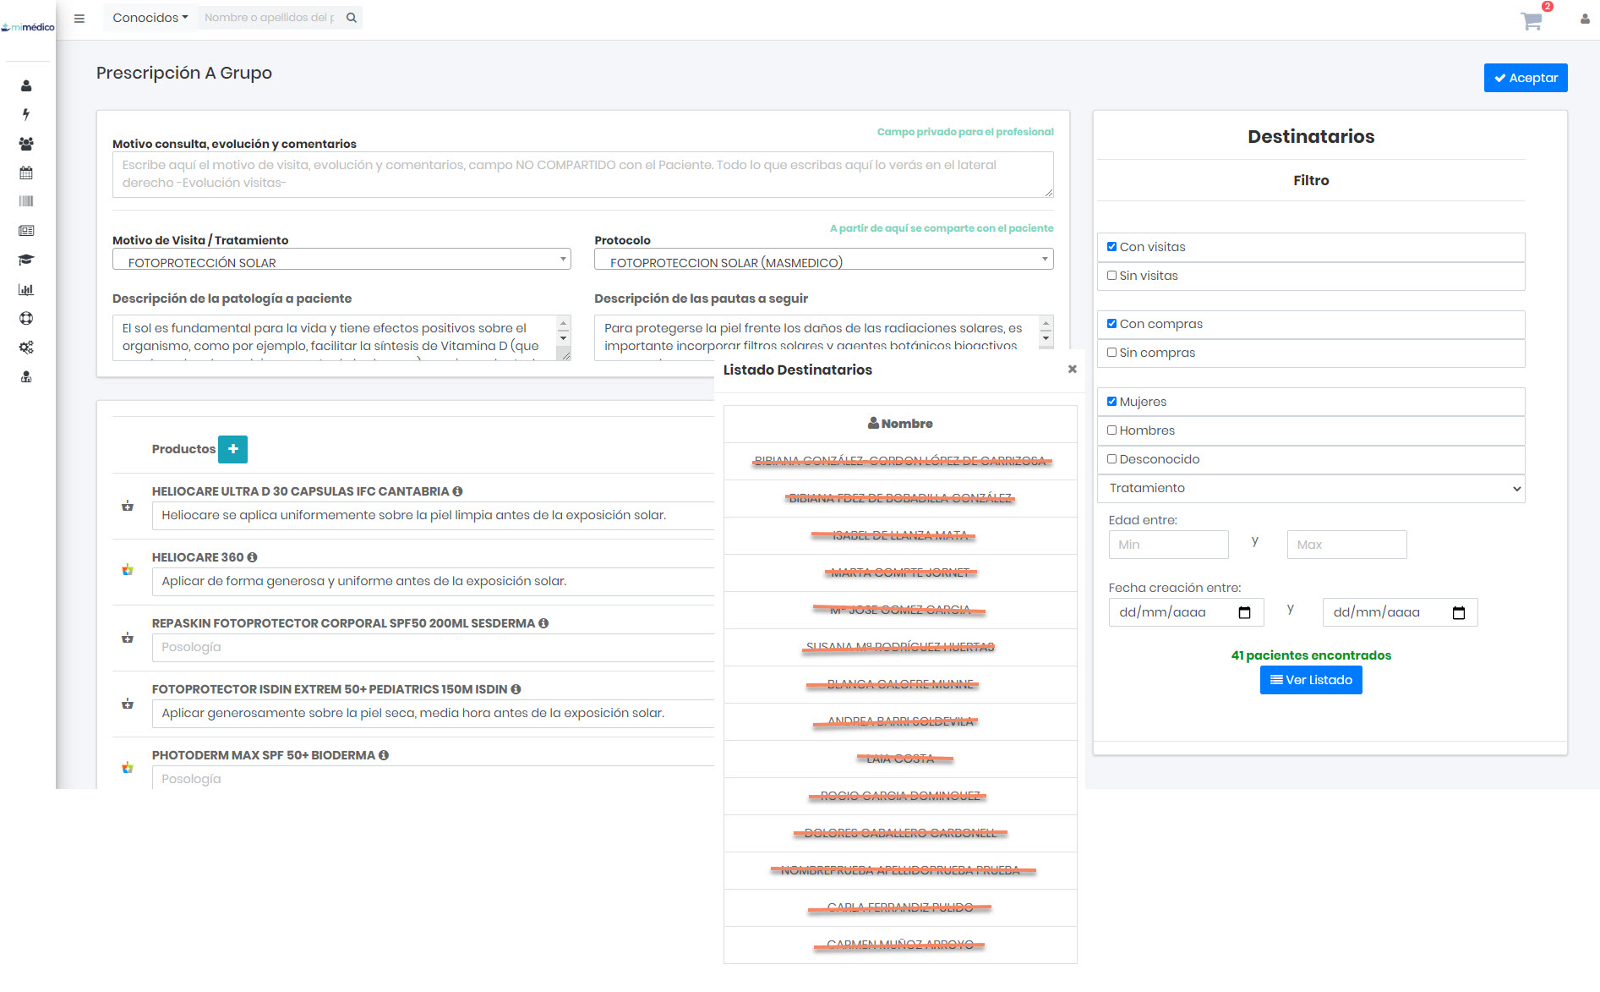Close the Listado Destinatarios panel
This screenshot has height=992, width=1600.
[1072, 370]
